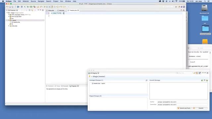
Task: Click the Wi-Fi icon in menu bar
Action: (x=176, y=1)
